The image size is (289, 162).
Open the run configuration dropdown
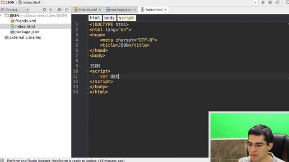(255, 3)
